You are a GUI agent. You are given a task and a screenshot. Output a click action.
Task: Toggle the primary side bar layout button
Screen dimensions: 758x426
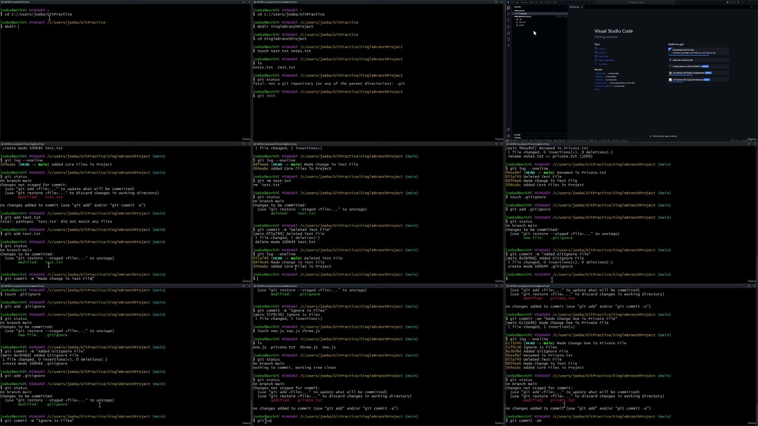(x=728, y=2)
